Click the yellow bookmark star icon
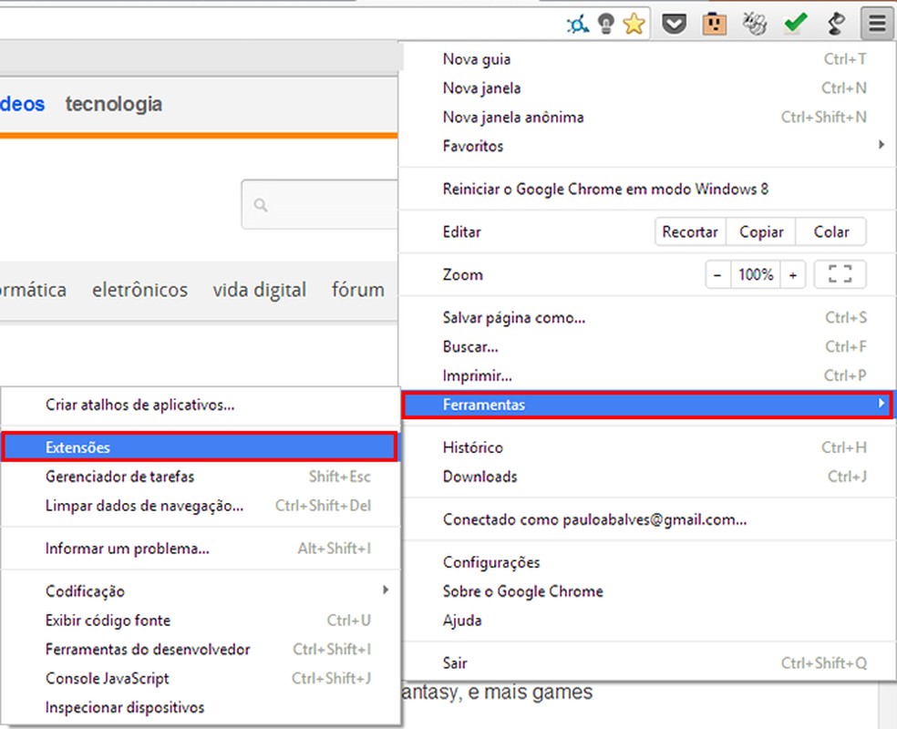Viewport: 897px width, 729px height. point(633,23)
